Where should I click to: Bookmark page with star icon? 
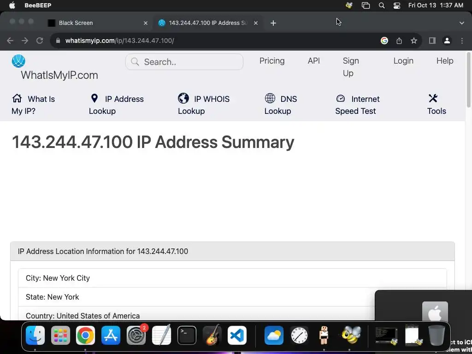[414, 41]
